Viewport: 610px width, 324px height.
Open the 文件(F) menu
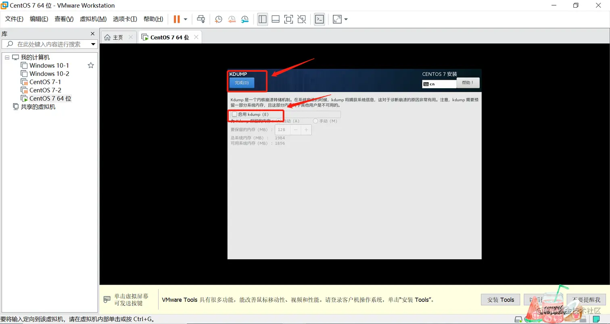tap(14, 19)
